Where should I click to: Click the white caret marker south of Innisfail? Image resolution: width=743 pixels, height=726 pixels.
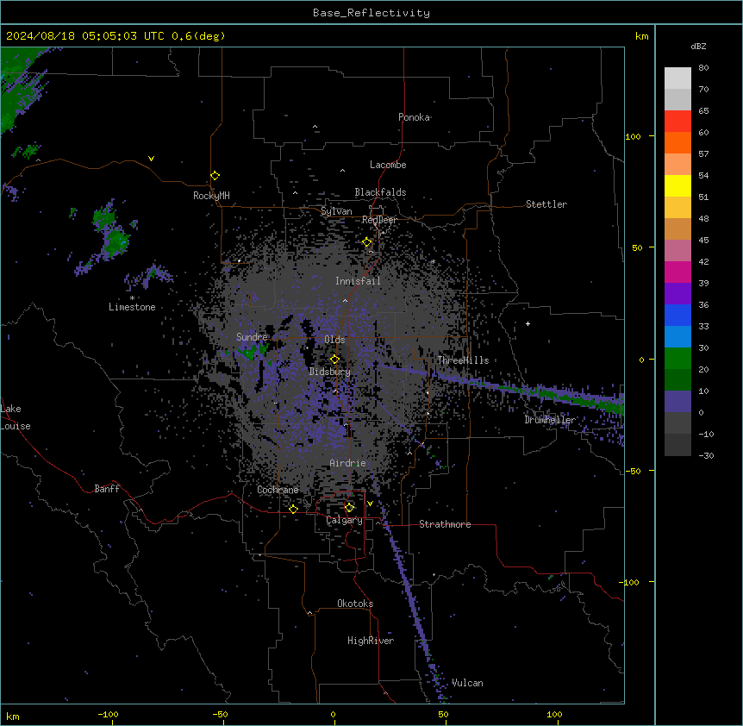click(345, 300)
